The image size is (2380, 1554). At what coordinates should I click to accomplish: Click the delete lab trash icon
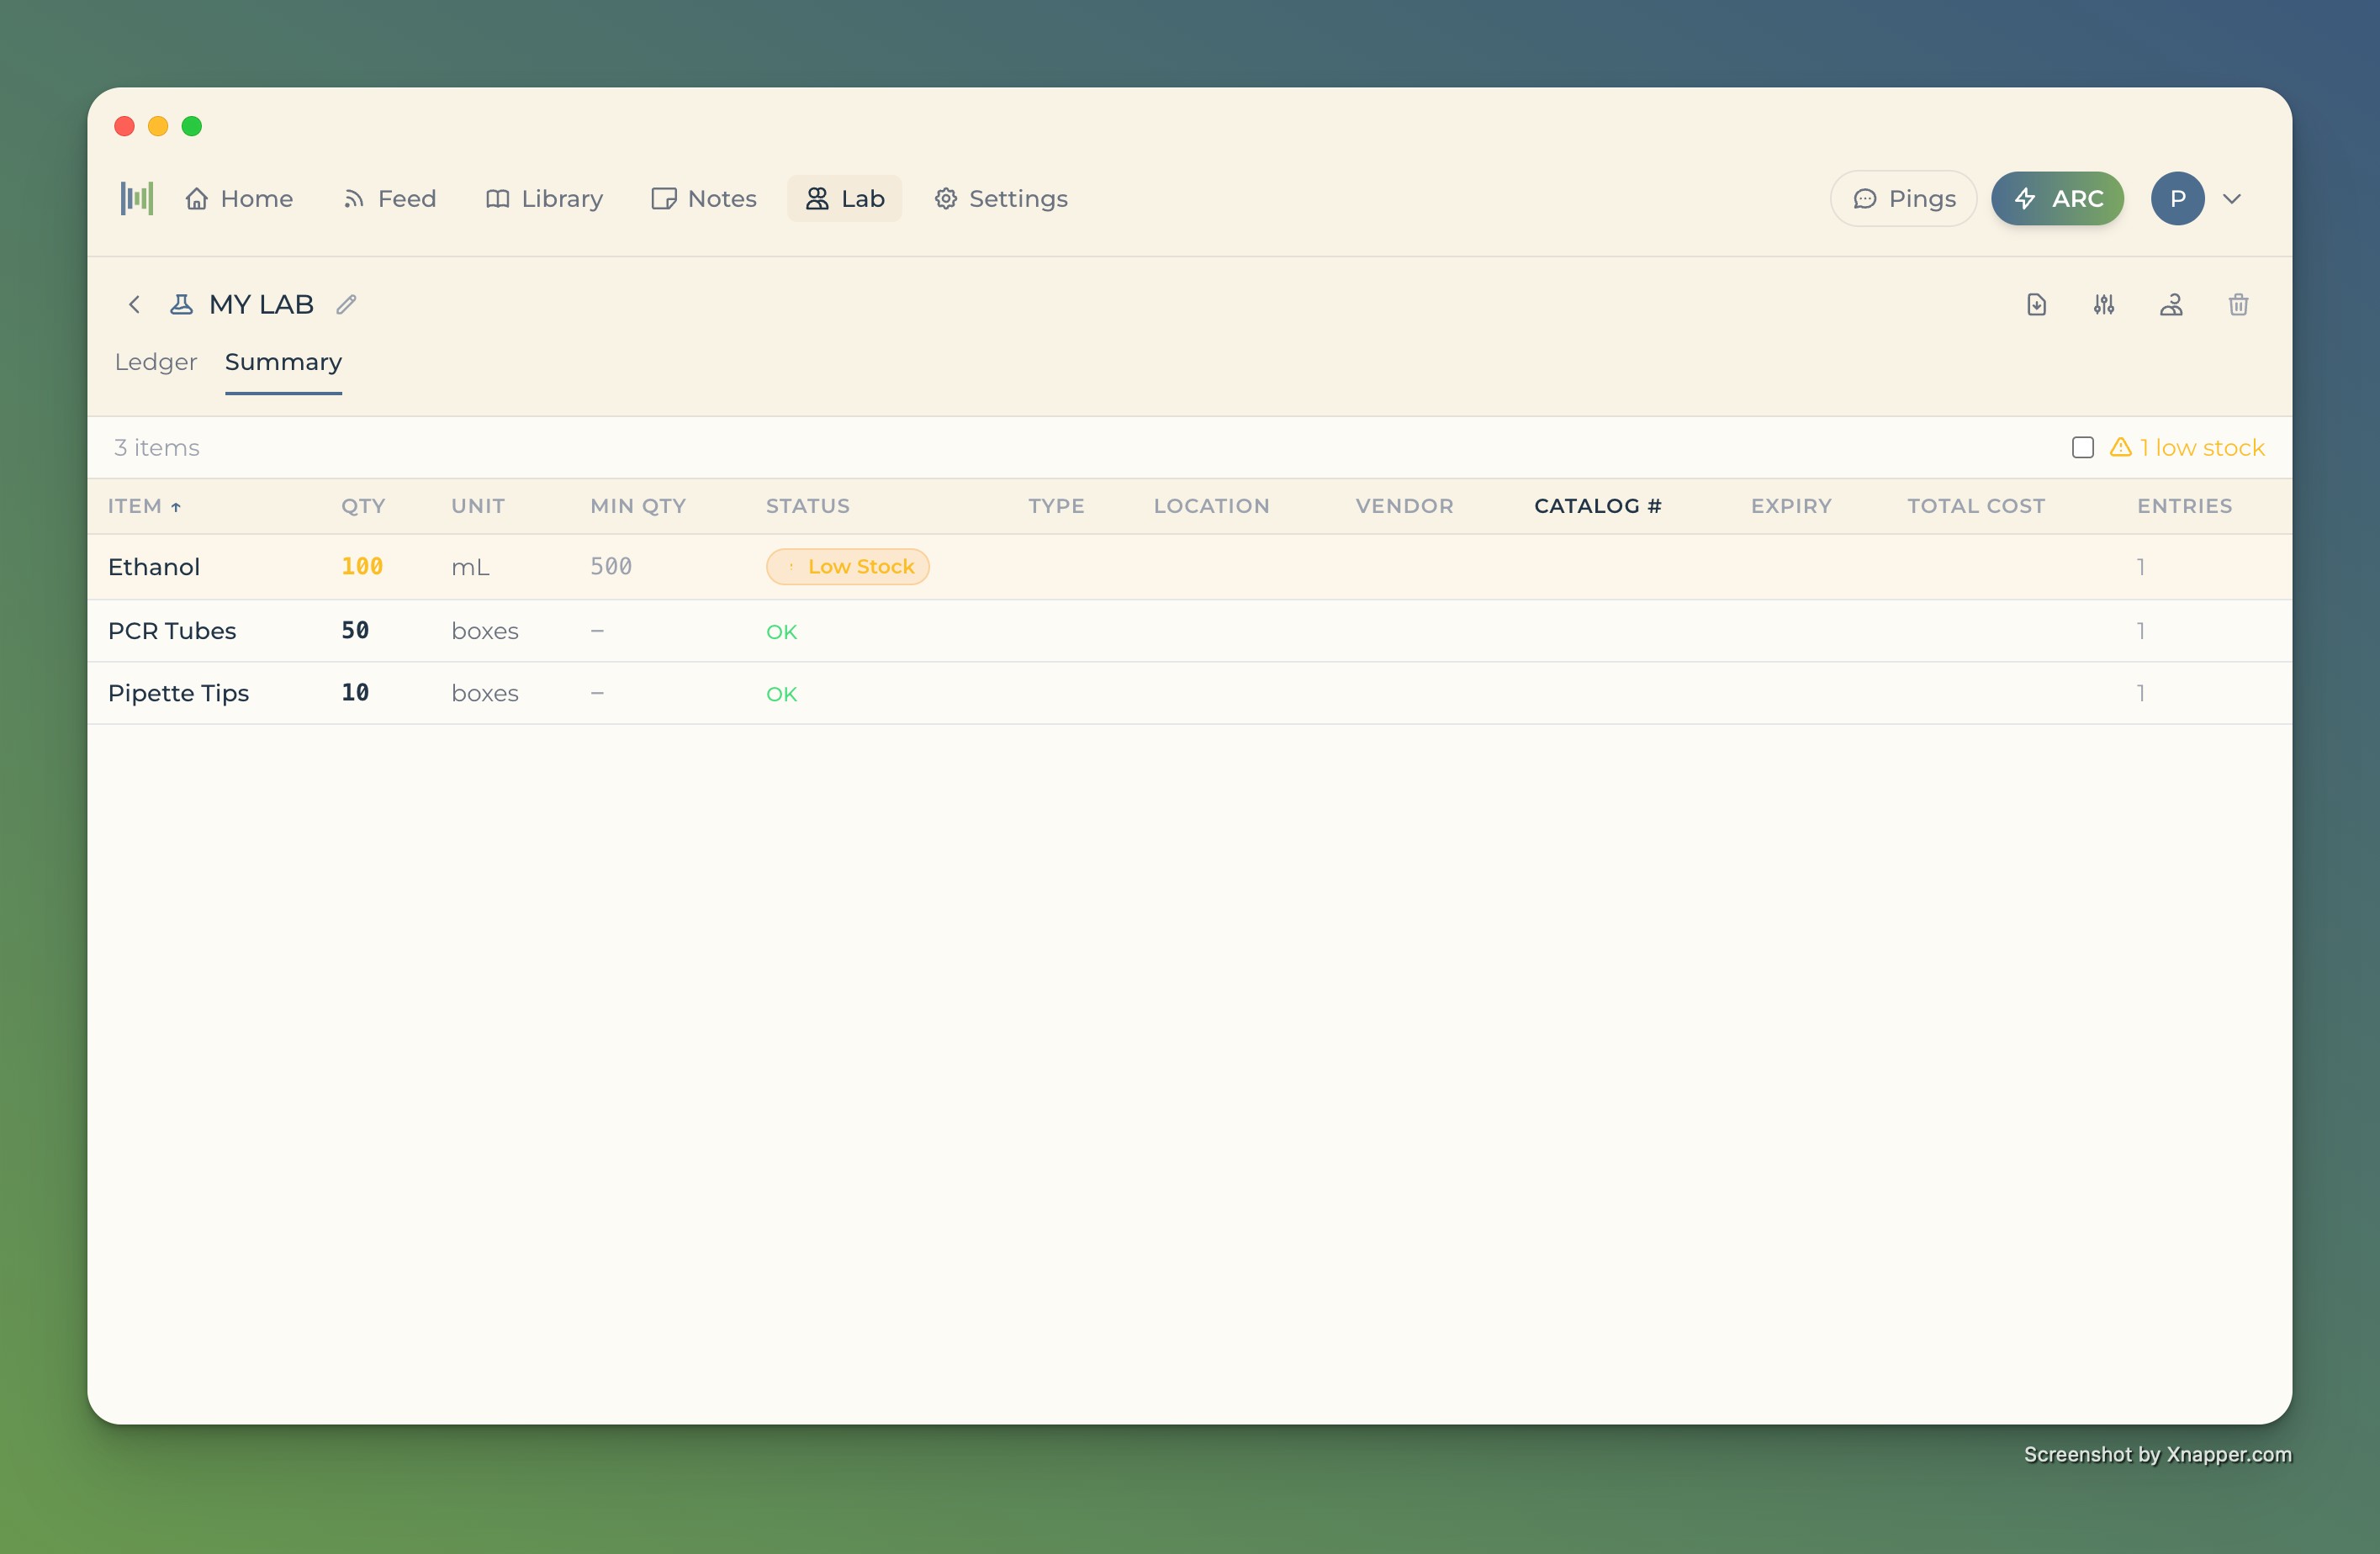pyautogui.click(x=2238, y=304)
